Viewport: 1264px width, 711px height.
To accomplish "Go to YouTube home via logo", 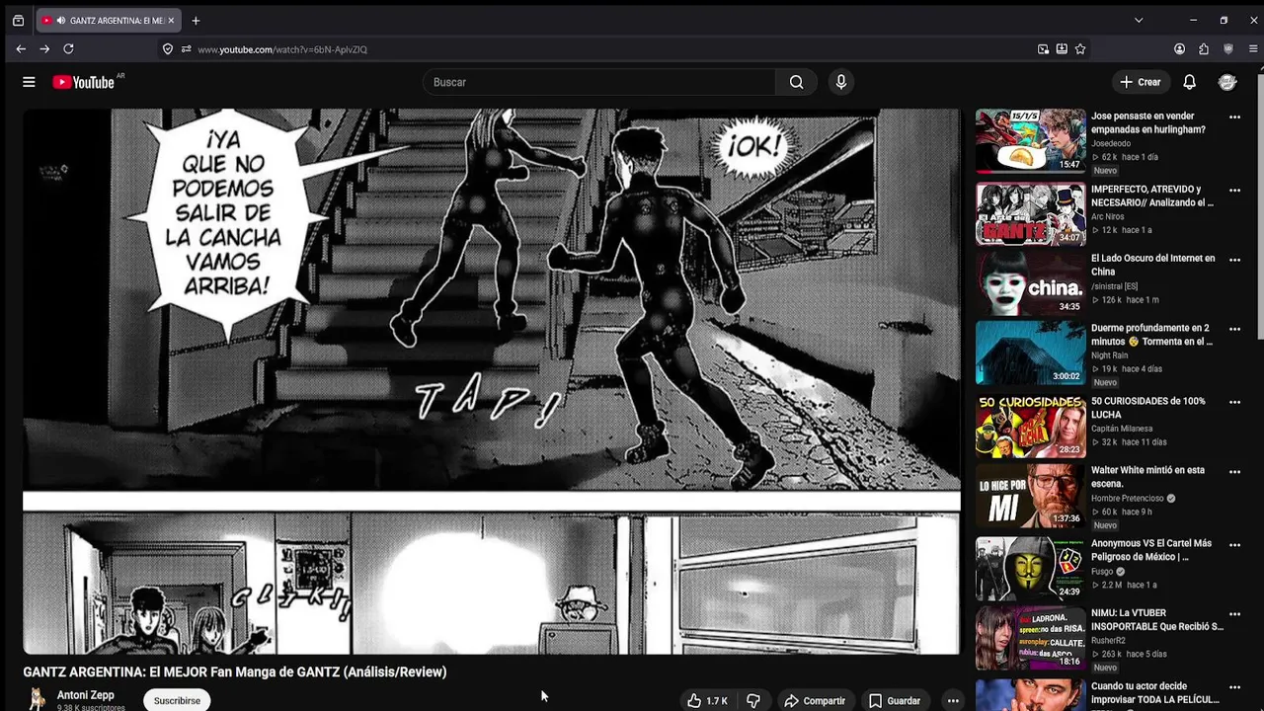I will click(x=84, y=82).
